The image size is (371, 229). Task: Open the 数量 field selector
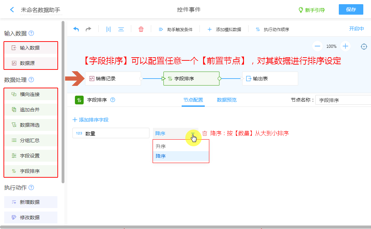[111, 133]
